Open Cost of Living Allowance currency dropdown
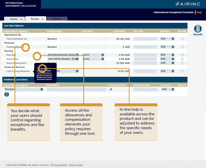The width and height of the screenshot is (206, 168). (167, 71)
